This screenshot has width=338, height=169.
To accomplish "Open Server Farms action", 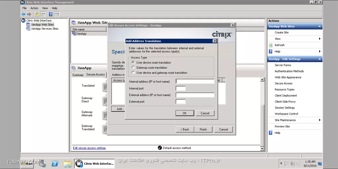I will pyautogui.click(x=283, y=65).
